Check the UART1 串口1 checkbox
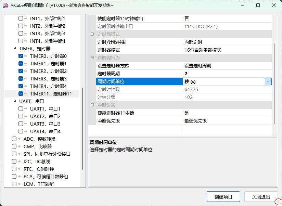The height and width of the screenshot is (206, 282). [21, 108]
